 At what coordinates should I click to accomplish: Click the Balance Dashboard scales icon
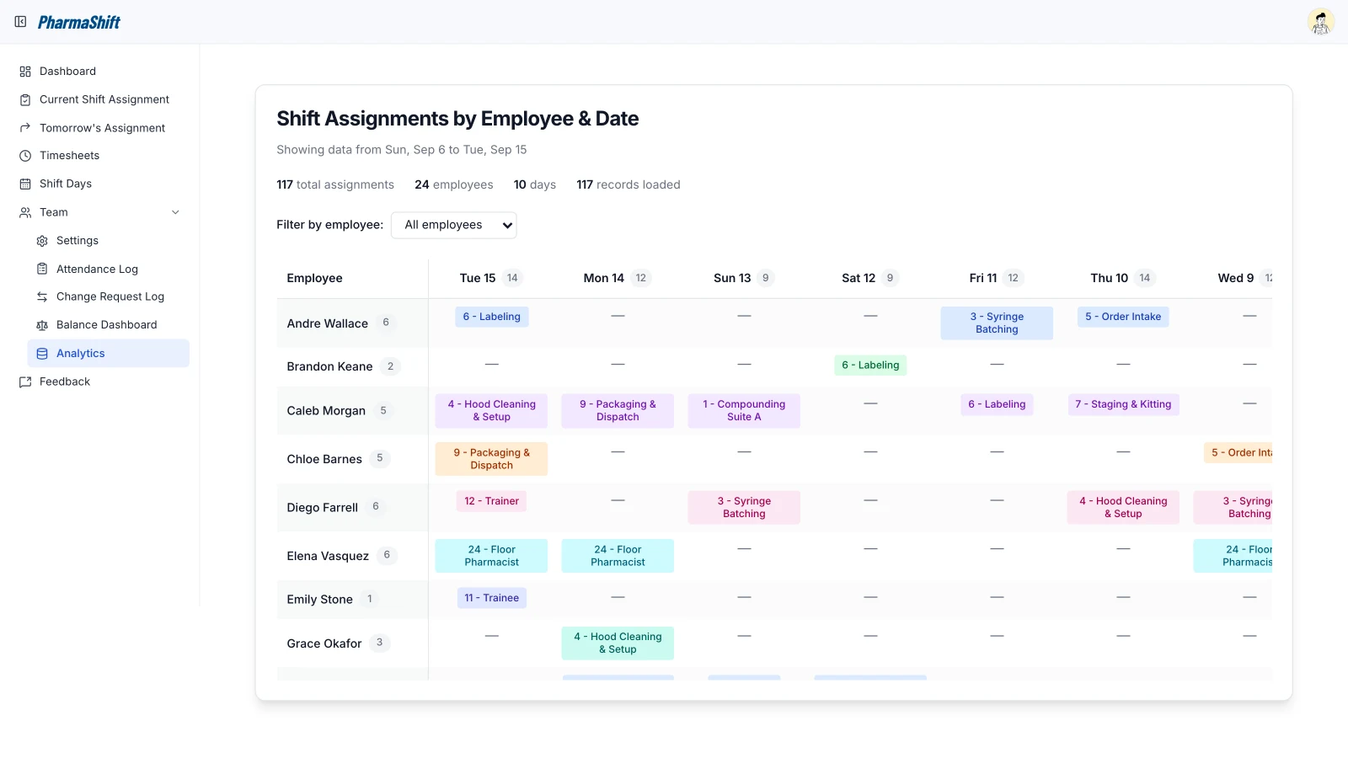(42, 325)
